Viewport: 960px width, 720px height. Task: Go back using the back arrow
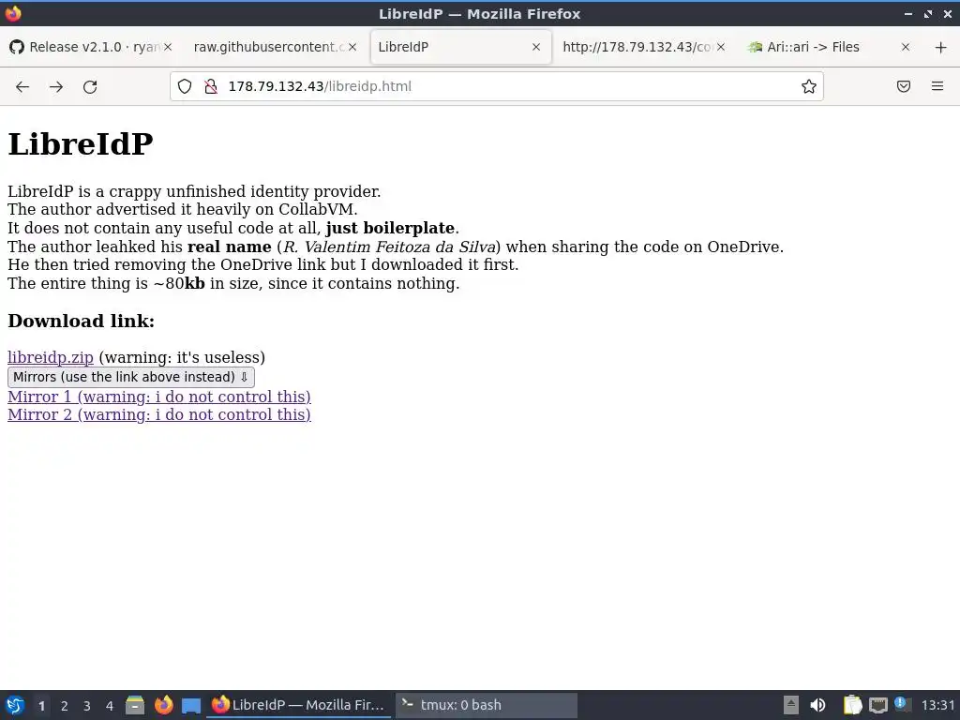click(x=22, y=86)
